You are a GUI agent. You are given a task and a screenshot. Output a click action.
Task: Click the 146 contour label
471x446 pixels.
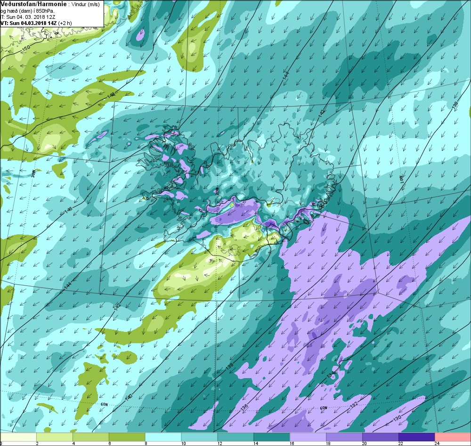[68, 211]
